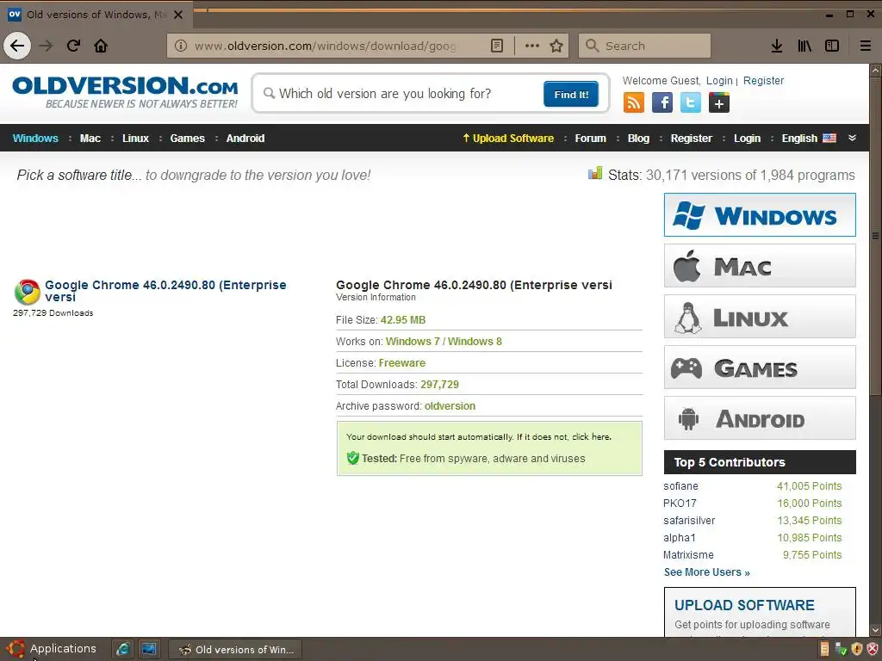Screen dimensions: 882x661
Task: Click the green Tested shield icon
Action: tap(352, 458)
